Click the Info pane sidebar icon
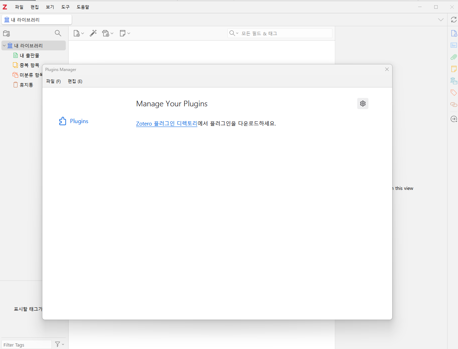458x349 pixels. 454,33
